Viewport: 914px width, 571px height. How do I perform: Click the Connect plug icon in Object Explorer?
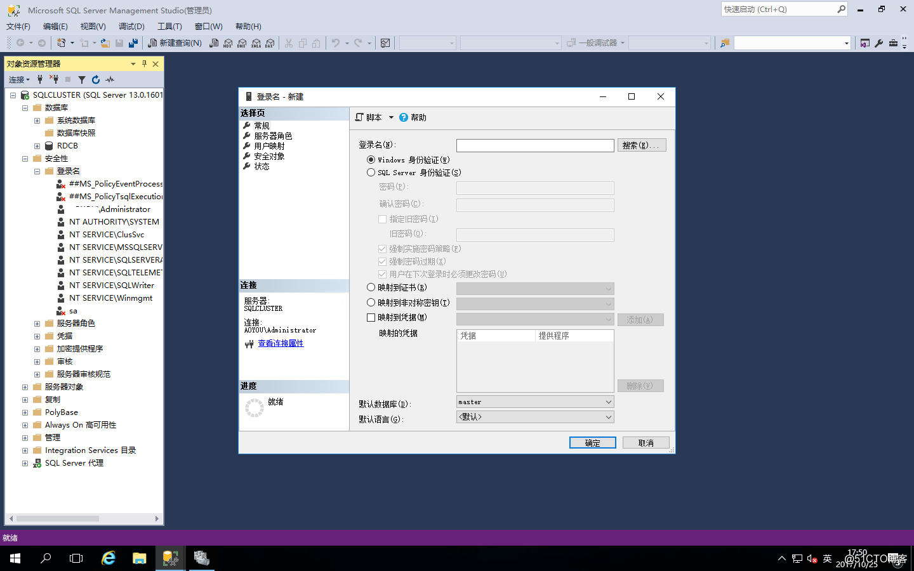pos(40,79)
